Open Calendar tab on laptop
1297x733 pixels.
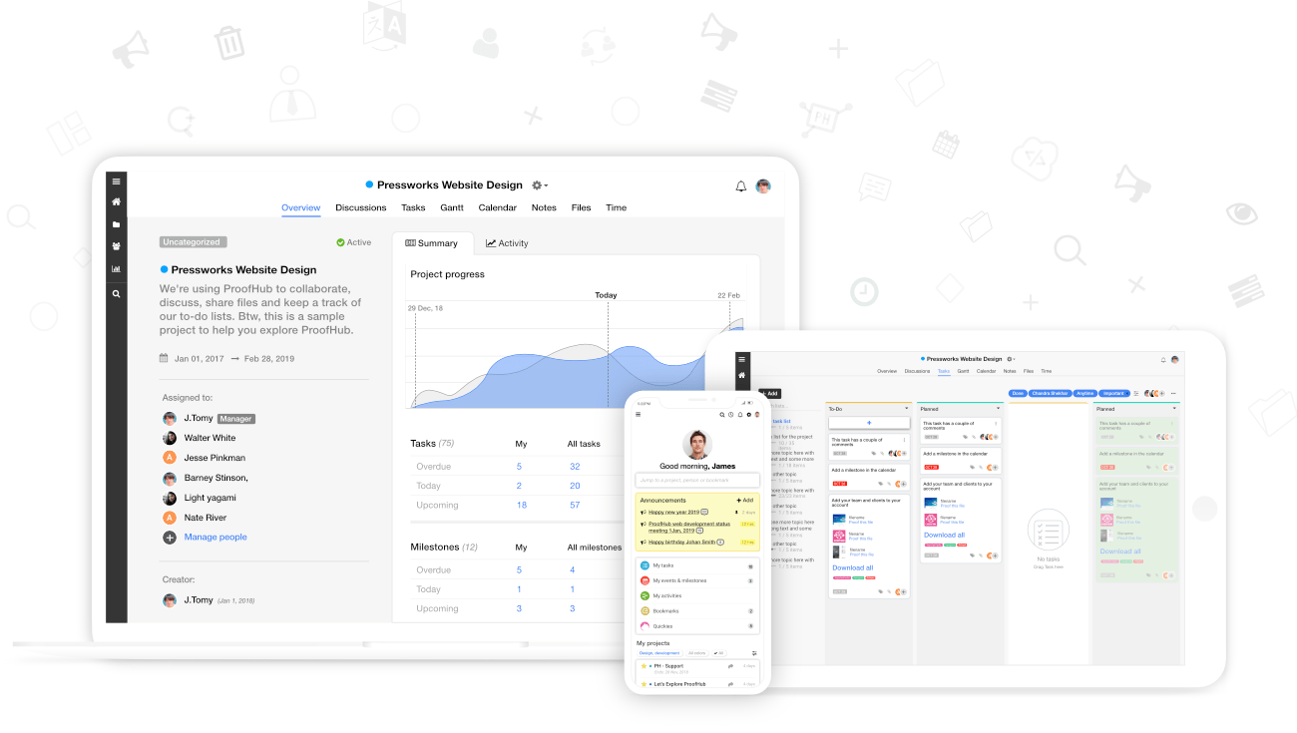498,207
